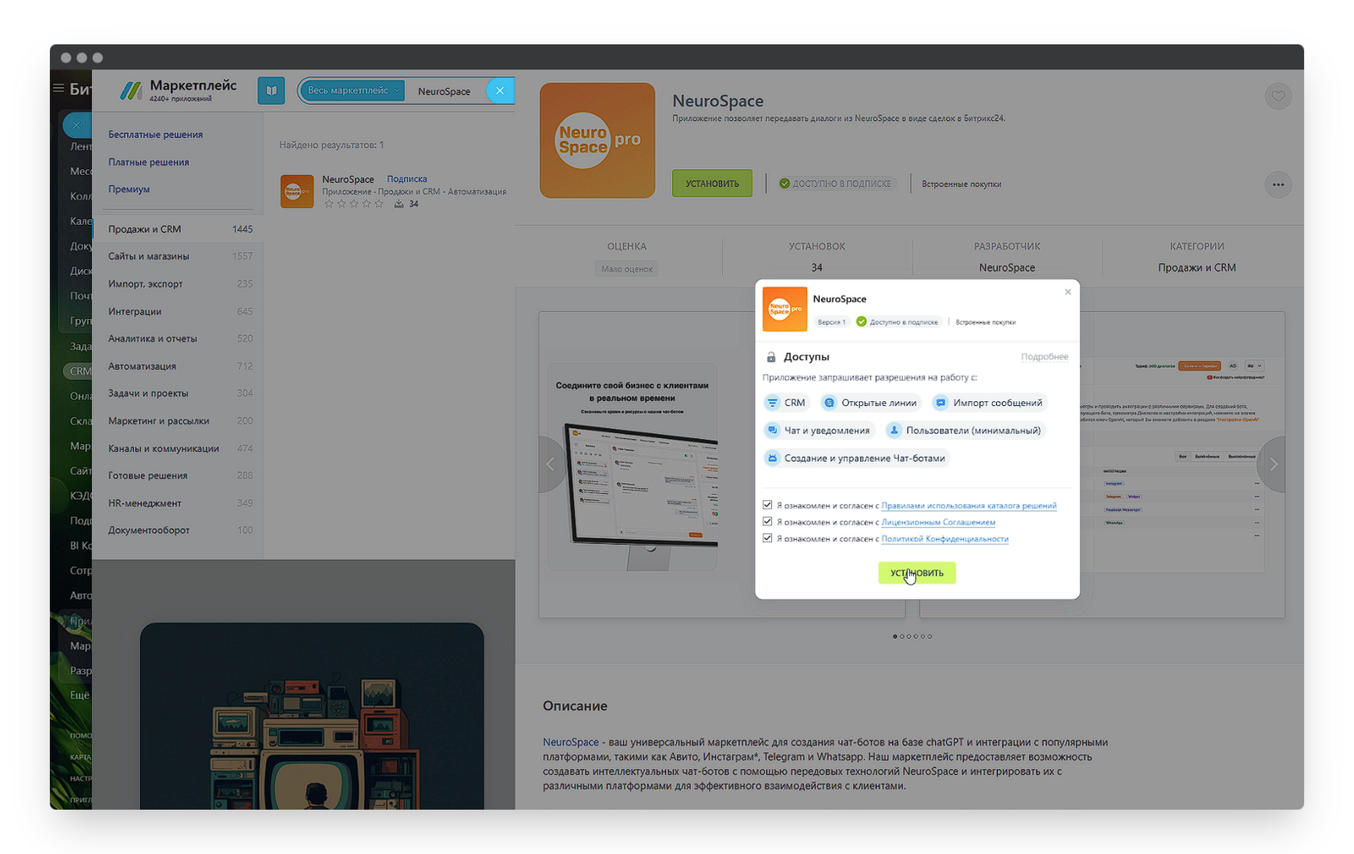Click the NeuroSpace logo in the dialog
The width and height of the screenshot is (1354, 854).
[x=784, y=309]
